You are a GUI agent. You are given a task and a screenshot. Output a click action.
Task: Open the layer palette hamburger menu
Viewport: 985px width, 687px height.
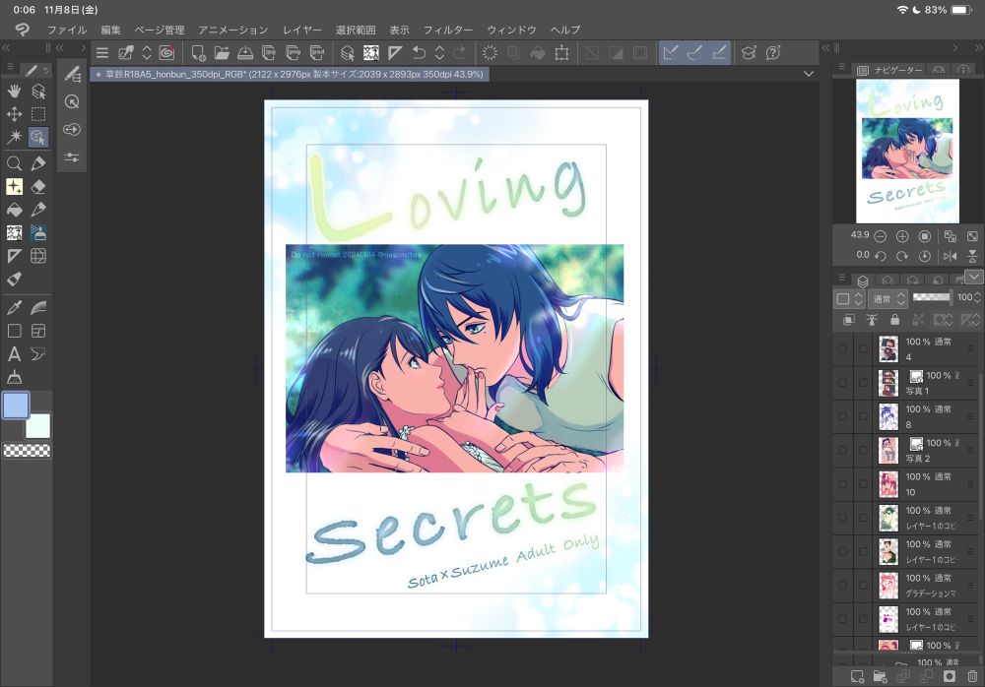(x=842, y=278)
